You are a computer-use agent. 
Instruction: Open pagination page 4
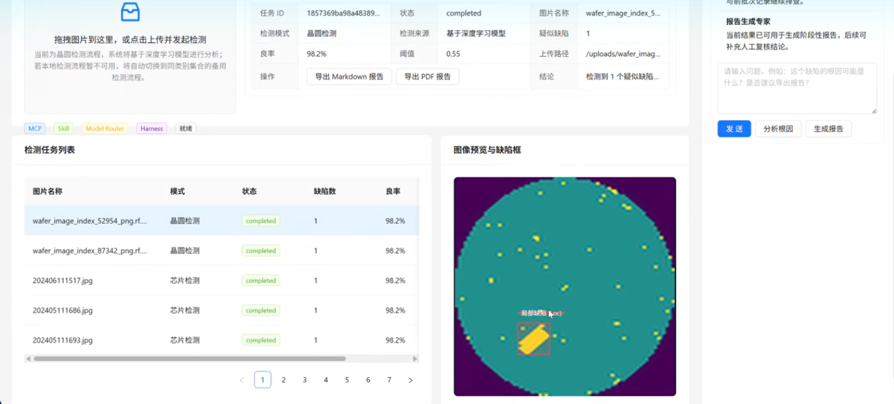click(x=326, y=380)
